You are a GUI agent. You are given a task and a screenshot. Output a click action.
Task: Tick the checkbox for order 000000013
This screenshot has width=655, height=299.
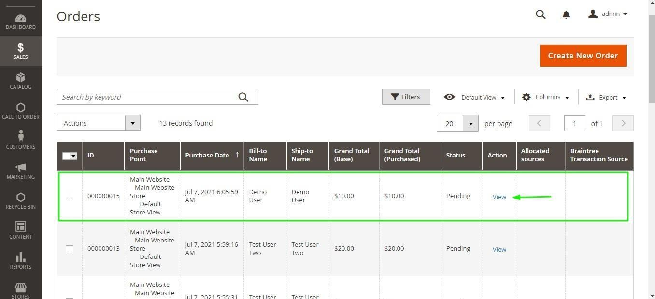tap(70, 249)
